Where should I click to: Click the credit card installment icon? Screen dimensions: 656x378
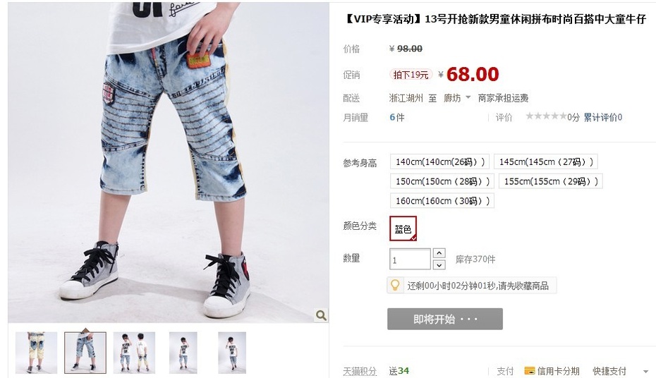tap(529, 370)
